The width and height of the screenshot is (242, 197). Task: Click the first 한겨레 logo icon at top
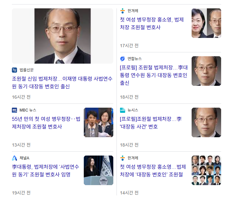[x=123, y=11]
